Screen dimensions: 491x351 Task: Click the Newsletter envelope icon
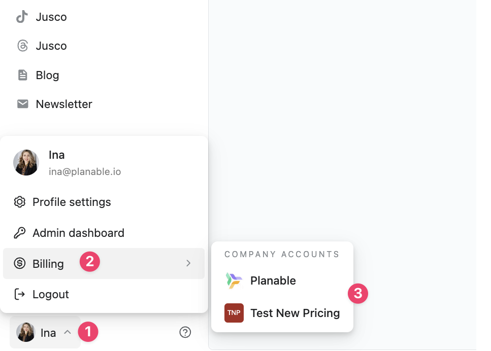(x=22, y=104)
